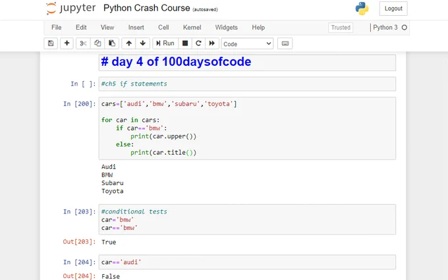The height and width of the screenshot is (280, 448).
Task: Open the Cell menu
Action: [x=163, y=28]
